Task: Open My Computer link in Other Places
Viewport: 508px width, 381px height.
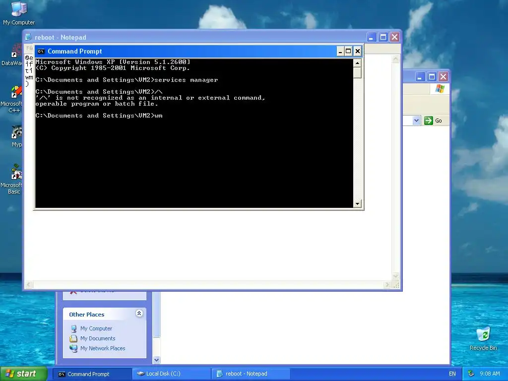Action: (x=96, y=328)
